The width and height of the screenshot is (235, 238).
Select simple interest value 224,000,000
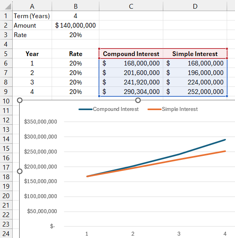point(195,82)
